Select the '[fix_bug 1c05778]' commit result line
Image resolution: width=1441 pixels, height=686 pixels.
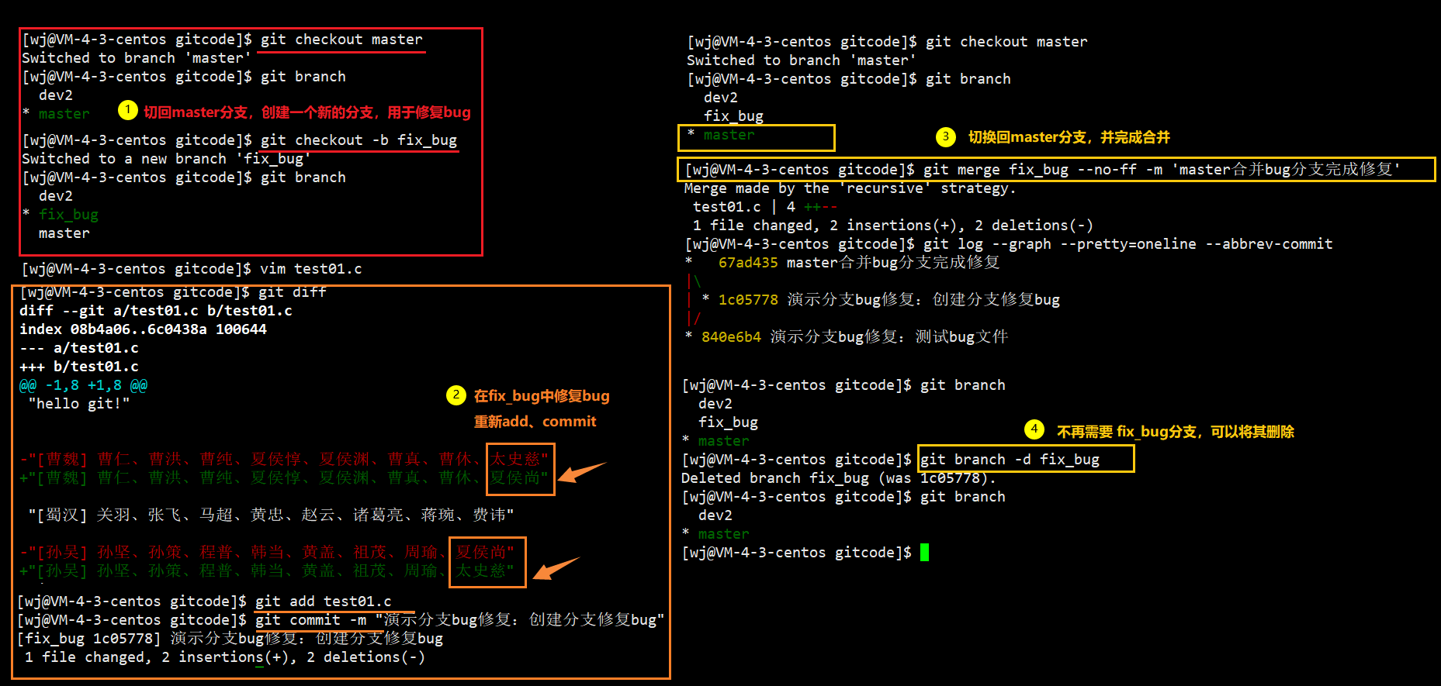230,639
